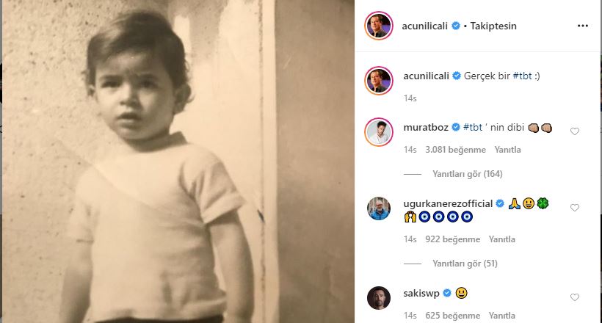Click the black-and-white childhood photo
602x323 pixels.
click(176, 161)
